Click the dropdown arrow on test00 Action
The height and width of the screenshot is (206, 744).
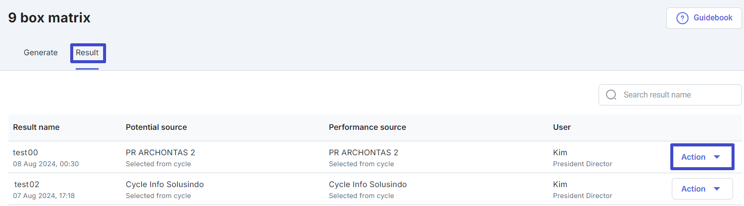[x=717, y=157]
